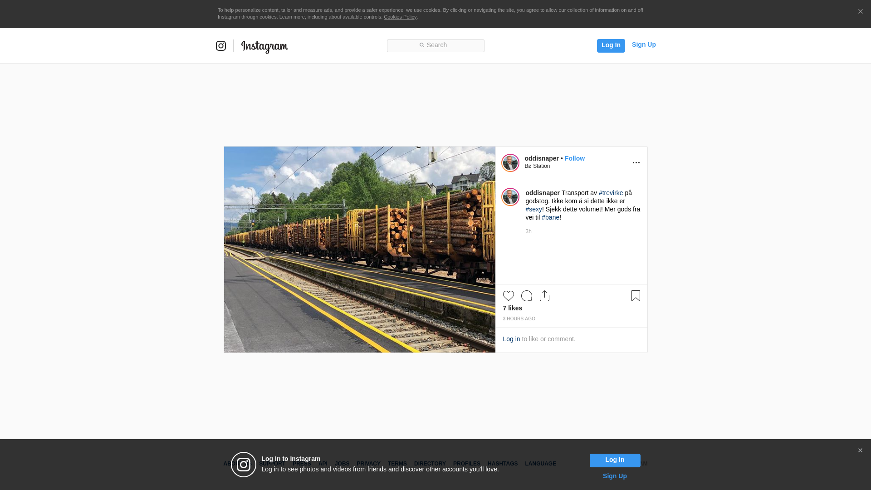Open the LANGUAGE footer selector
This screenshot has height=490, width=871.
click(x=541, y=464)
